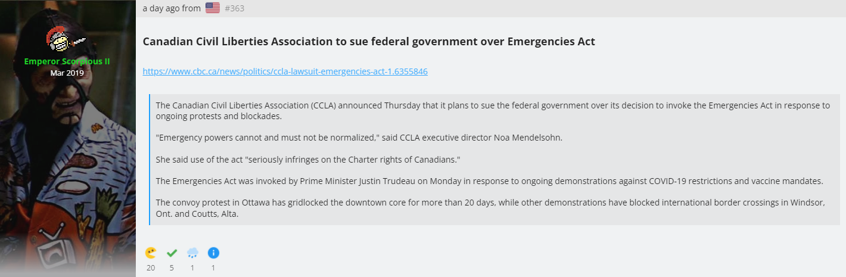View the count of 20 Pac-Man reactions
This screenshot has width=846, height=277.
pos(151,267)
